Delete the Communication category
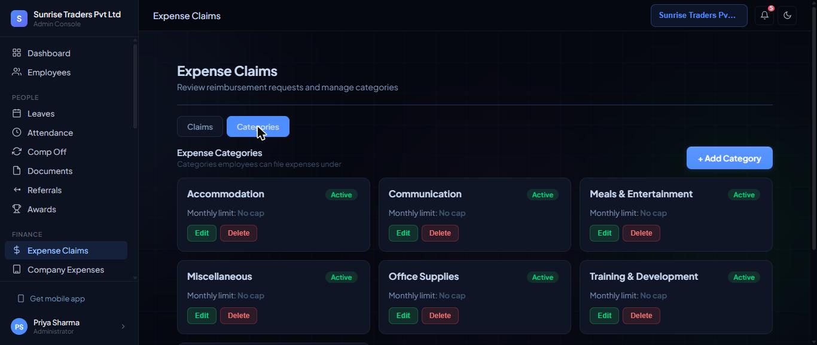Viewport: 817px width, 345px height. [x=440, y=233]
